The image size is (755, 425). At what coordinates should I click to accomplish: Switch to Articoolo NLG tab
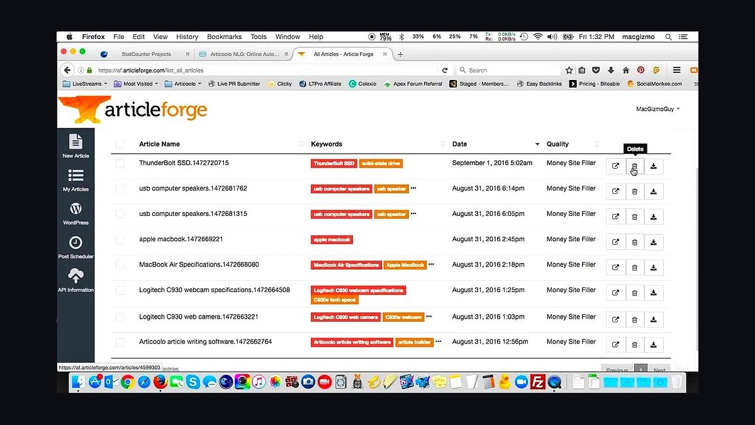coord(243,55)
